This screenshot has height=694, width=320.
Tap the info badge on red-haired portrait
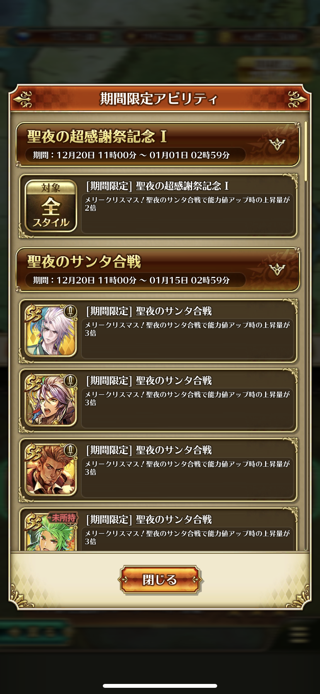pyautogui.click(x=70, y=450)
